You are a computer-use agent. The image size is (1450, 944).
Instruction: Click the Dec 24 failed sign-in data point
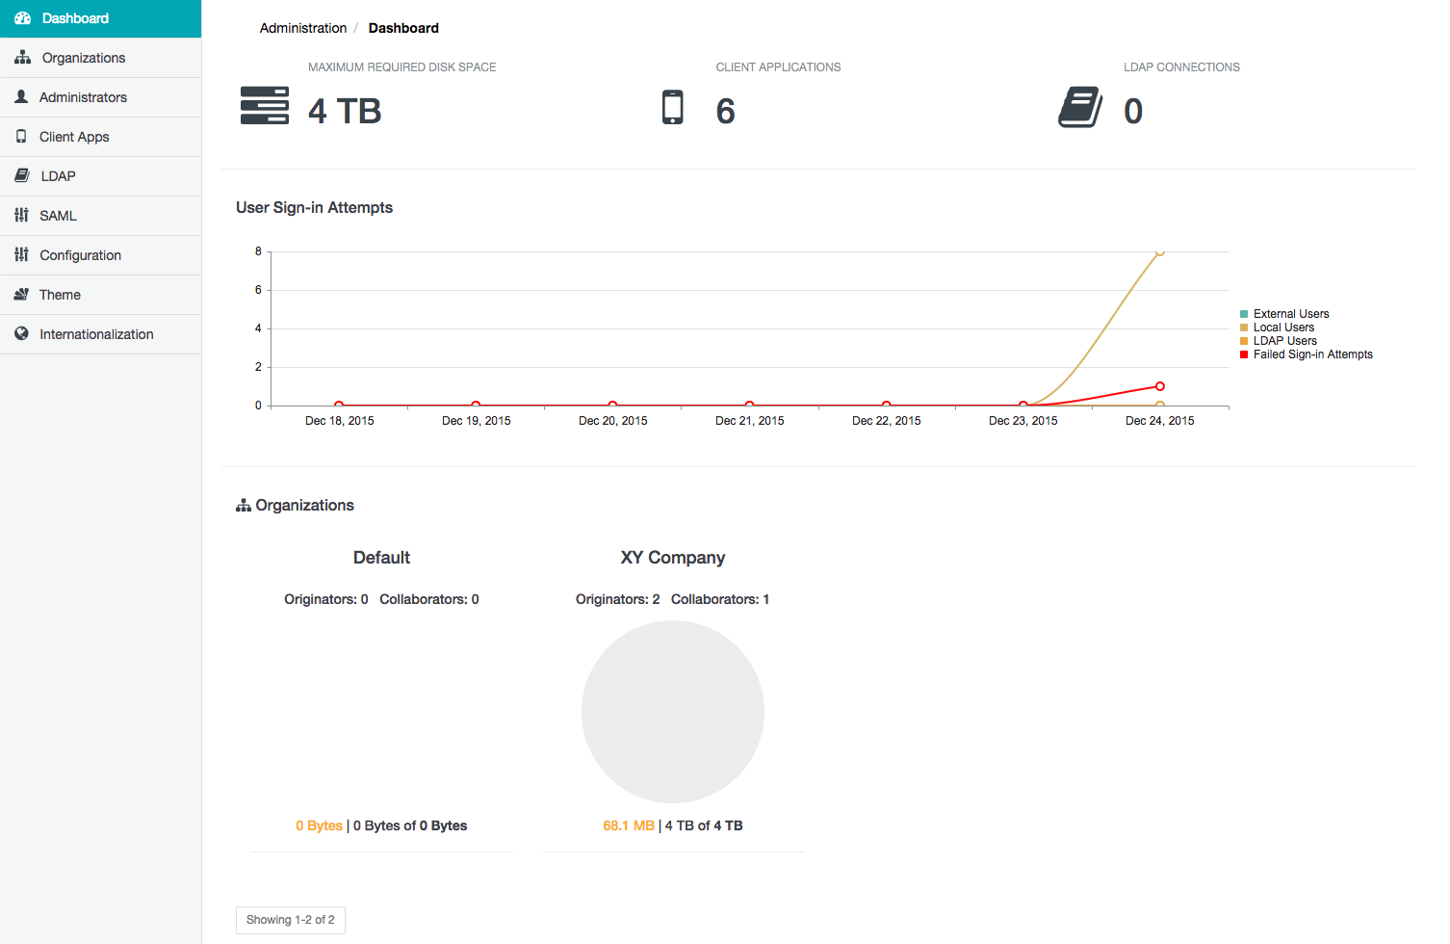(1160, 386)
